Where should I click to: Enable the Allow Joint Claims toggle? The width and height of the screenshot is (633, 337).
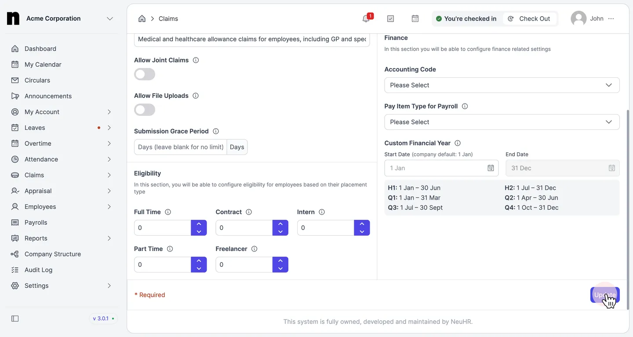click(145, 74)
